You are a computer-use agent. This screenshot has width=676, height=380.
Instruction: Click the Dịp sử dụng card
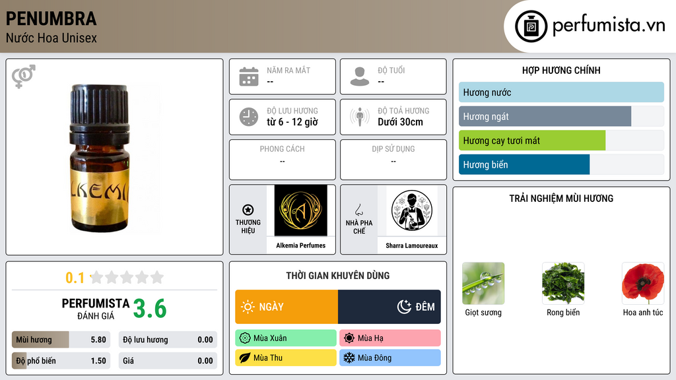(x=393, y=160)
